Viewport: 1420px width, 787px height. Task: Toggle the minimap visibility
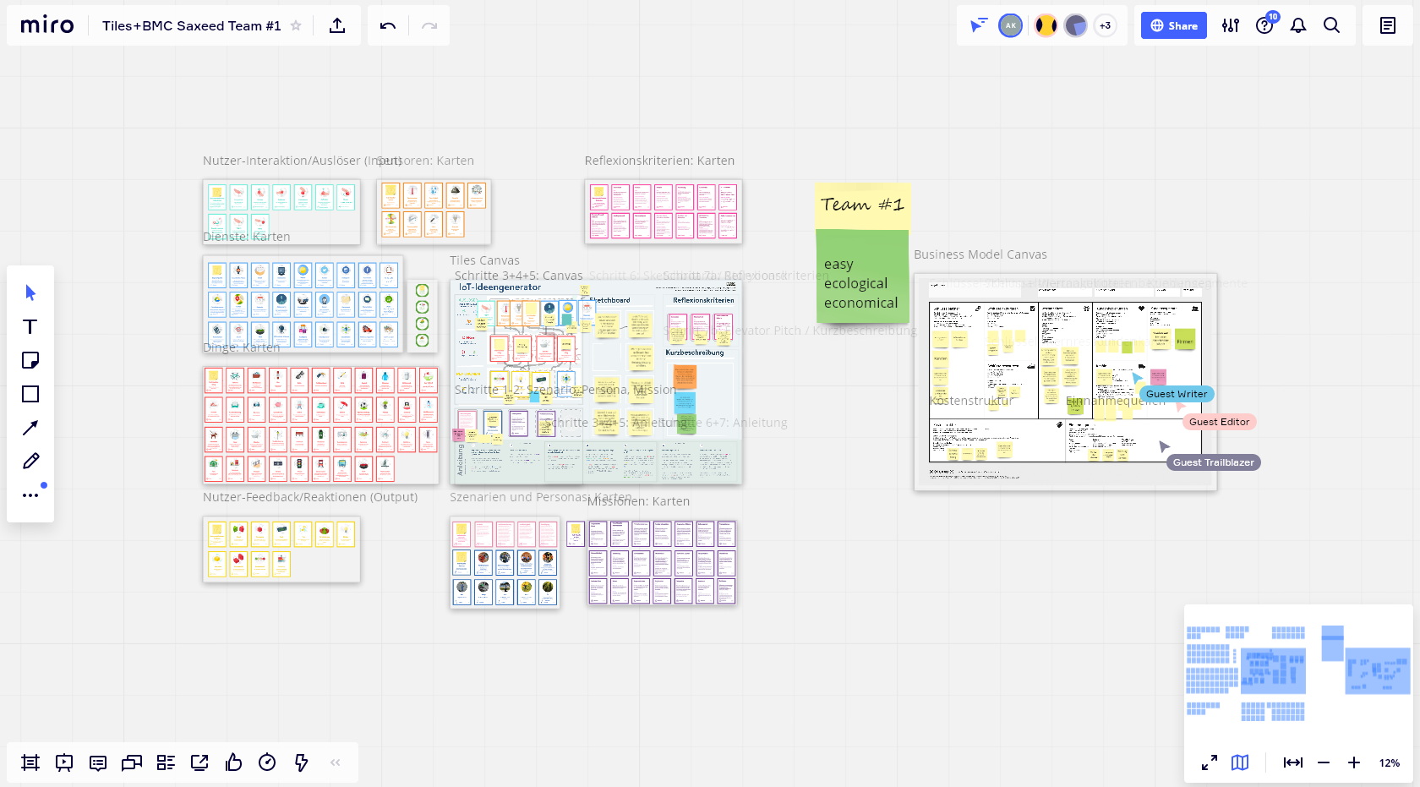[1239, 762]
